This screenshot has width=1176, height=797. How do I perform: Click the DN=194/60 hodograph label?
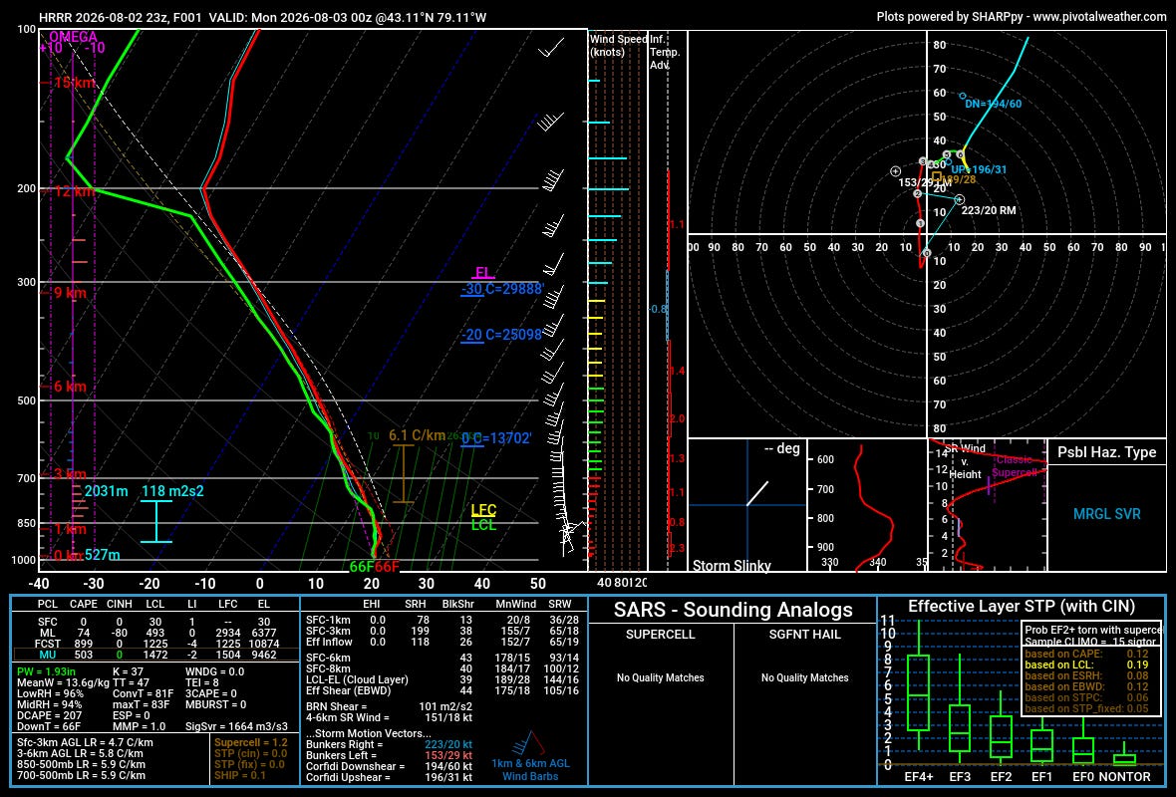pos(993,105)
